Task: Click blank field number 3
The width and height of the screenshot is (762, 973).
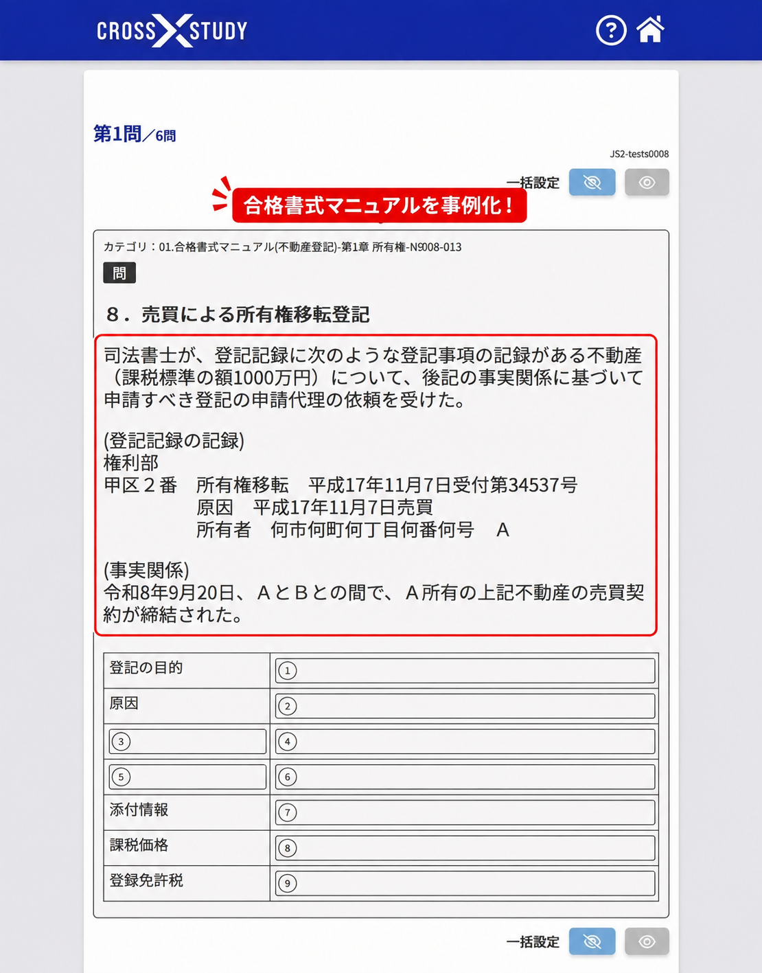Action: point(187,742)
